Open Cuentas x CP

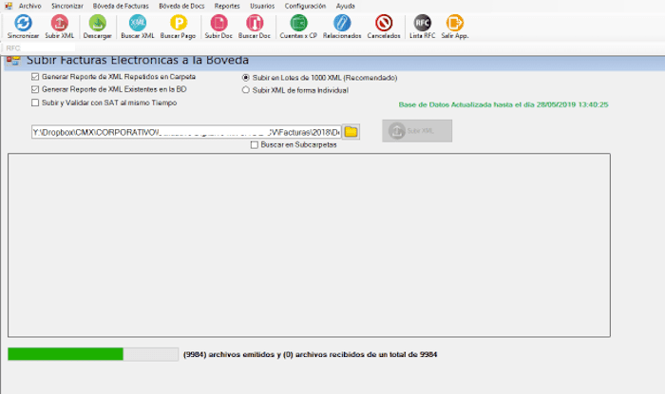pos(298,27)
